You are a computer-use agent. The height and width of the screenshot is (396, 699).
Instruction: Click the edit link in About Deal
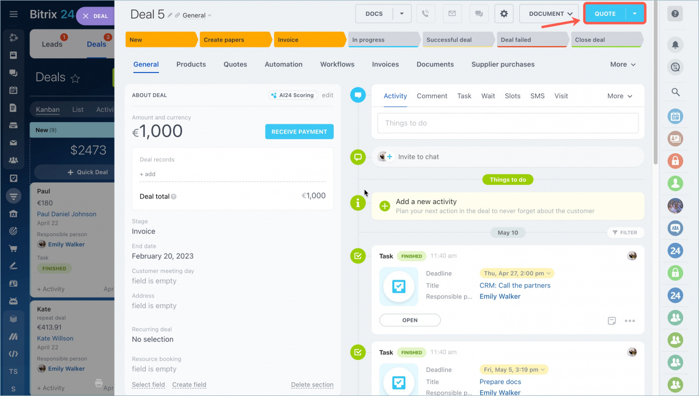tap(328, 95)
